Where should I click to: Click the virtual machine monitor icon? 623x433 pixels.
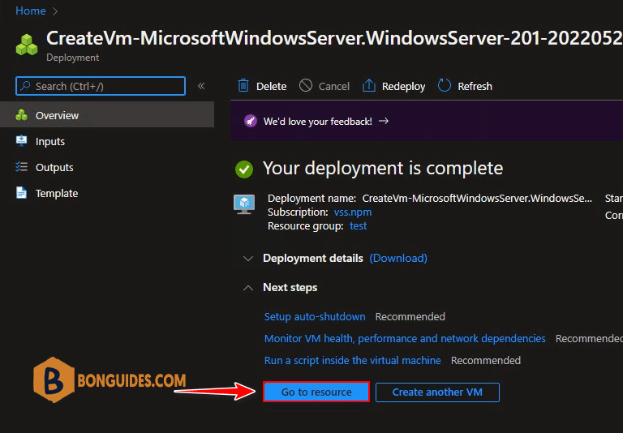(x=244, y=204)
